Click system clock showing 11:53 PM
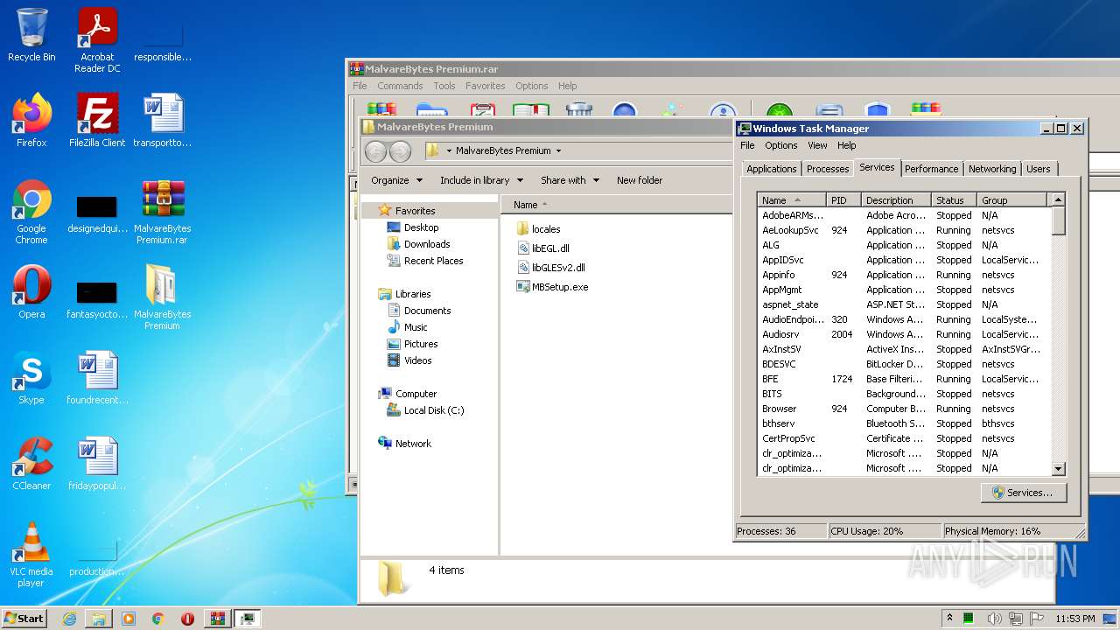Screen dimensions: 1120x630 (x=1074, y=619)
